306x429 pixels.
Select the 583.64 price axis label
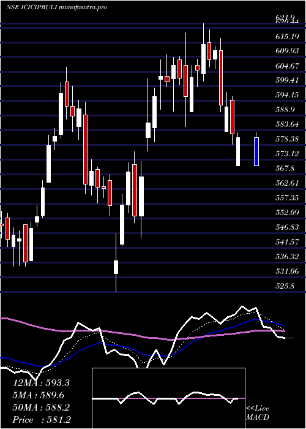pos(287,124)
